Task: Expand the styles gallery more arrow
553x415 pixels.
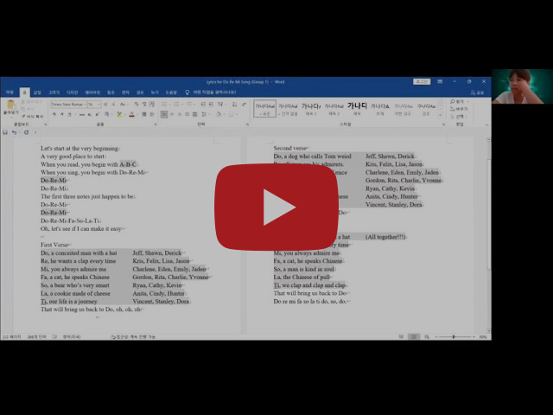Action: (440, 115)
